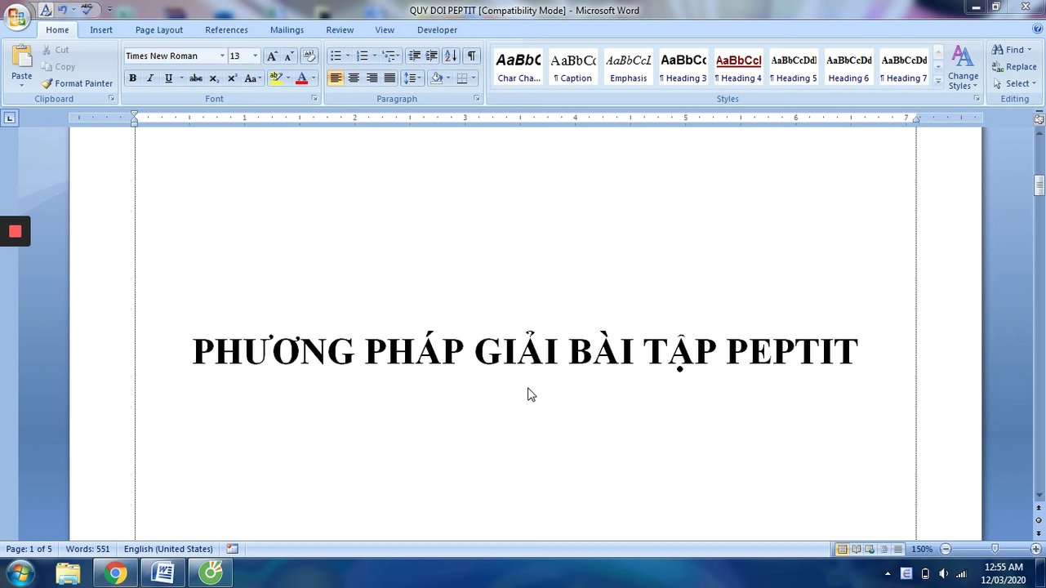Viewport: 1046px width, 588px height.
Task: Open the font name dropdown
Action: pyautogui.click(x=222, y=56)
